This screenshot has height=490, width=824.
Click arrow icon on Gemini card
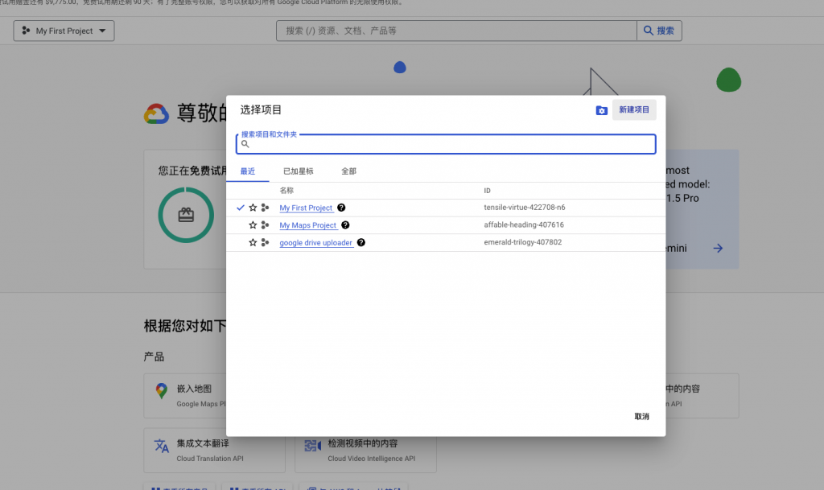click(x=718, y=248)
